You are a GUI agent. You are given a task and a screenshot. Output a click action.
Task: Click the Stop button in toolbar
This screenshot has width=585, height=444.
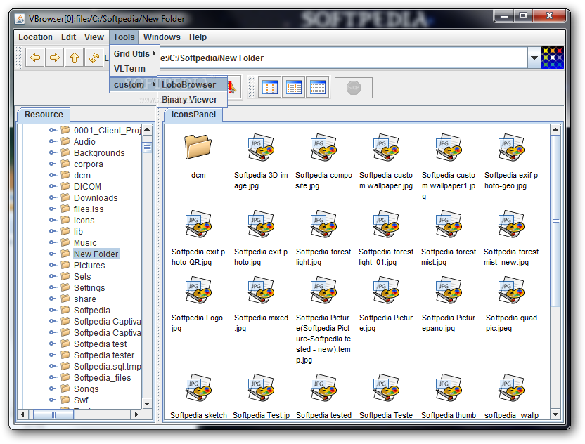(x=353, y=88)
